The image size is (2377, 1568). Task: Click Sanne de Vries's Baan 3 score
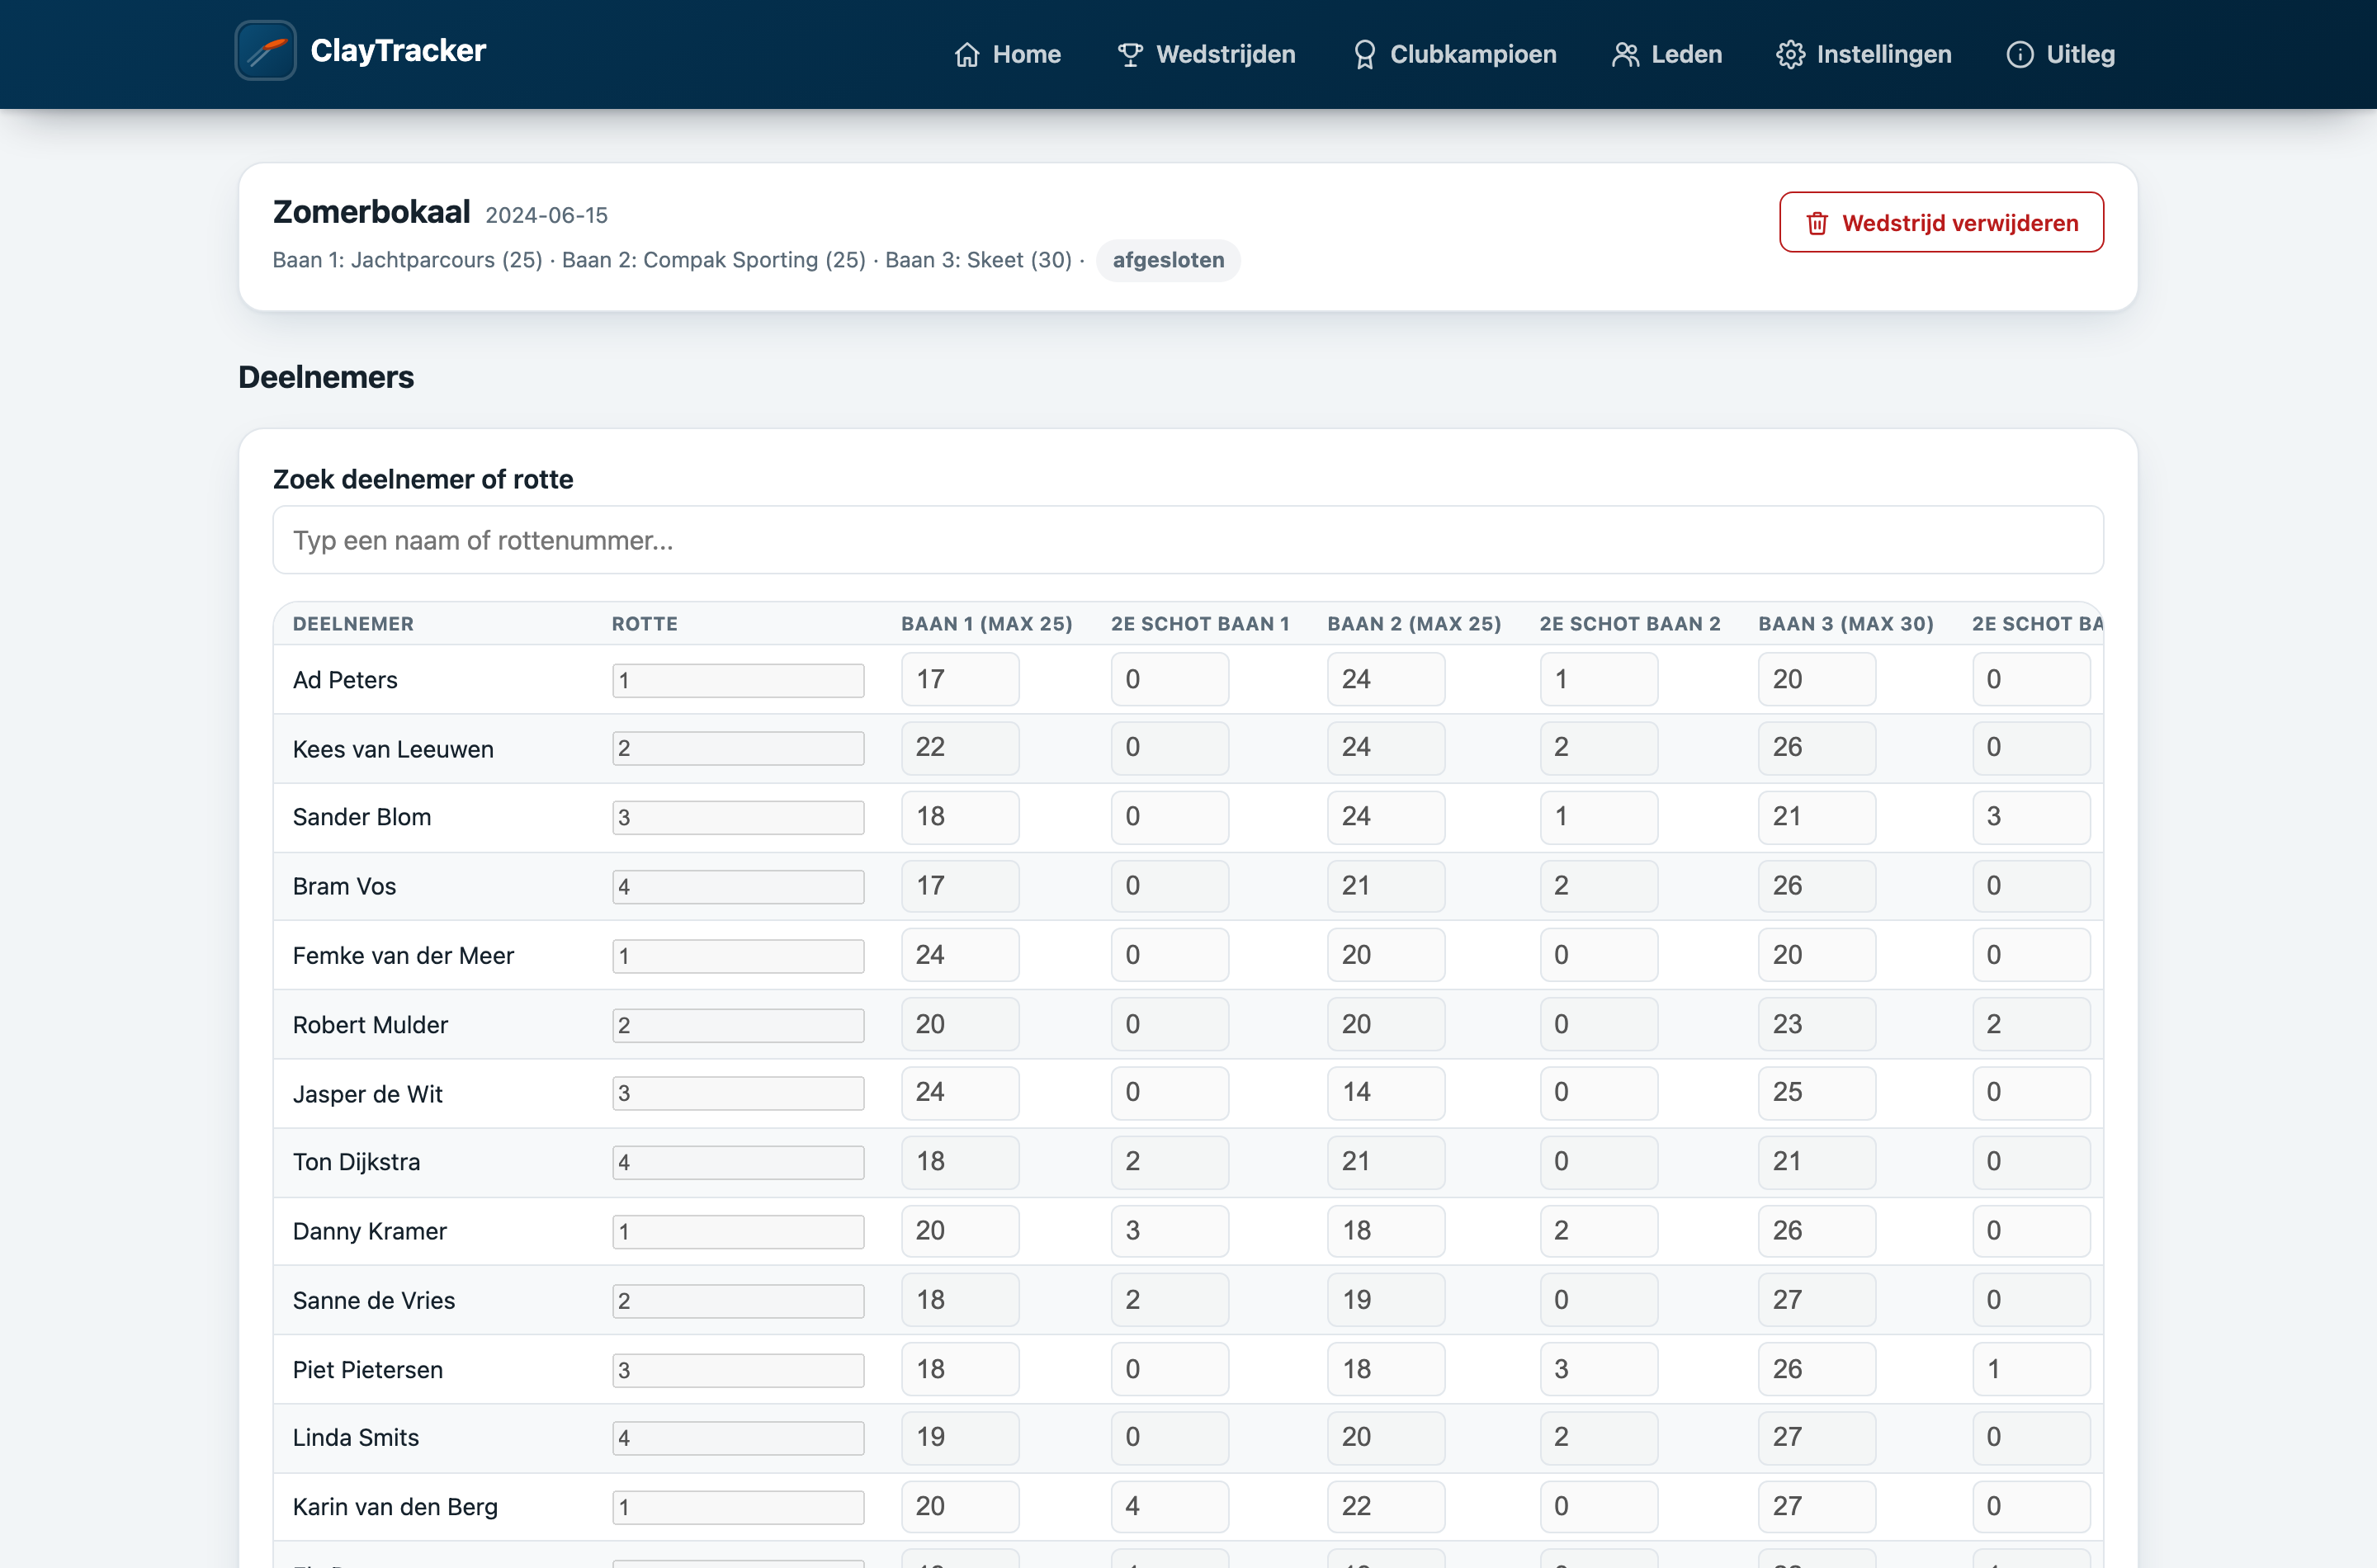[x=1817, y=1300]
